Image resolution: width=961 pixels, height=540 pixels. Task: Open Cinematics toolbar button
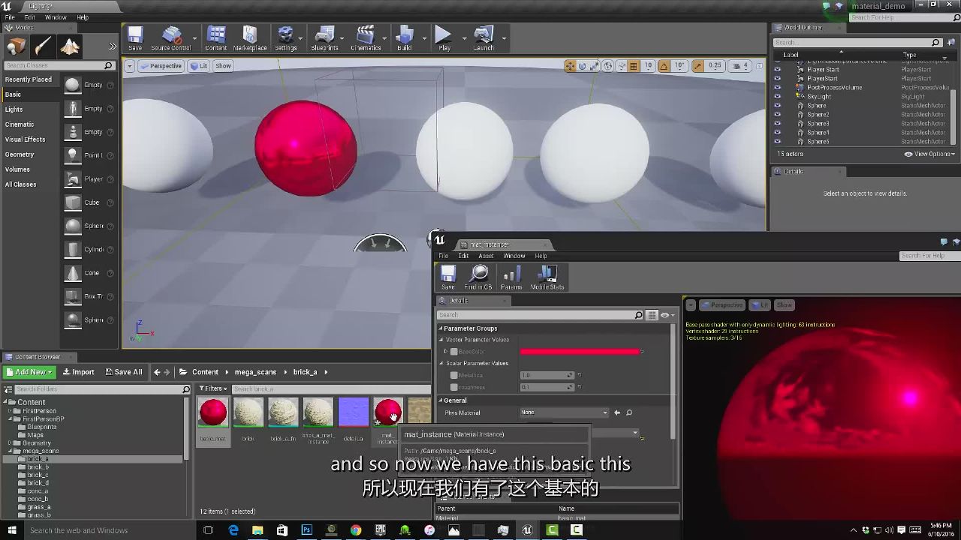pyautogui.click(x=366, y=38)
